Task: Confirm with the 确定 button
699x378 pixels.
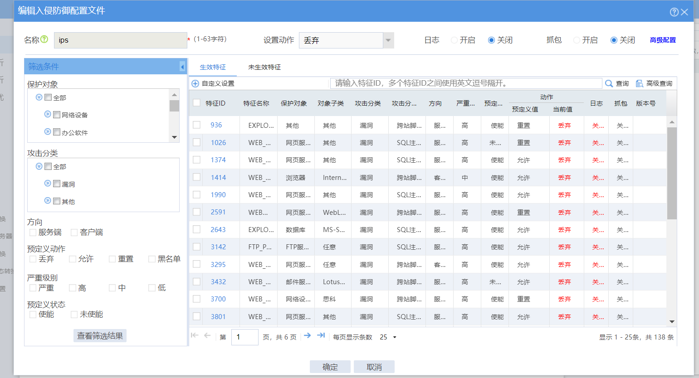Action: [x=330, y=367]
